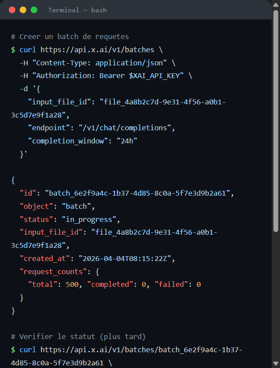
Task: Click "input_file_id" key in the request body
Action: tap(59, 102)
